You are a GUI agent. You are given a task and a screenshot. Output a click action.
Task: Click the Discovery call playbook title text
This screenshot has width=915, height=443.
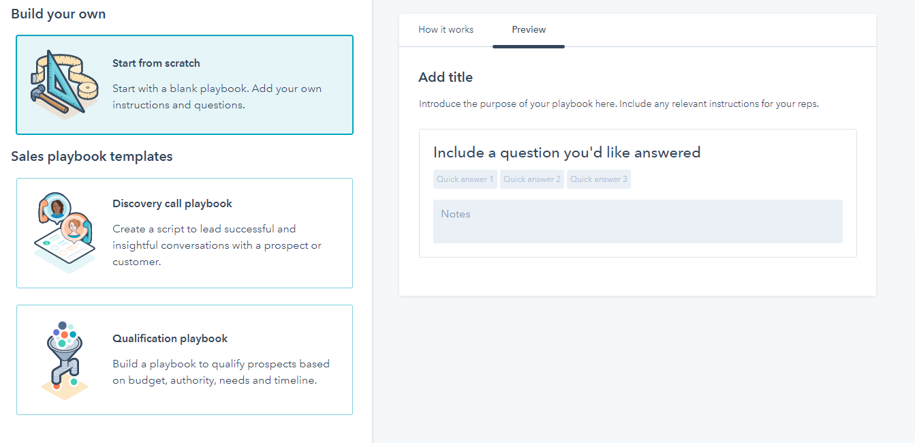click(x=172, y=204)
